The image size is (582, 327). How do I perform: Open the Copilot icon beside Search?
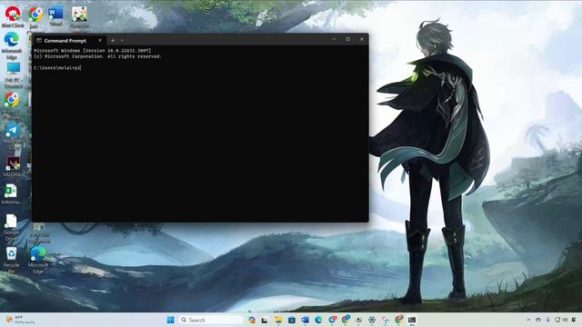click(x=252, y=320)
